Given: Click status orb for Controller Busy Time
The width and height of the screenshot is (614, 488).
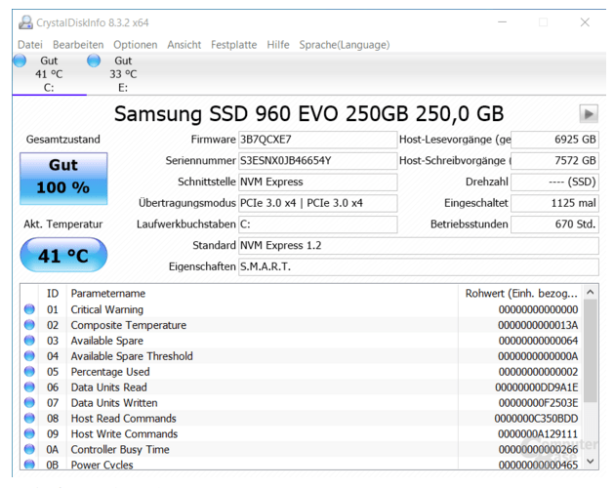Looking at the screenshot, I should pos(29,449).
